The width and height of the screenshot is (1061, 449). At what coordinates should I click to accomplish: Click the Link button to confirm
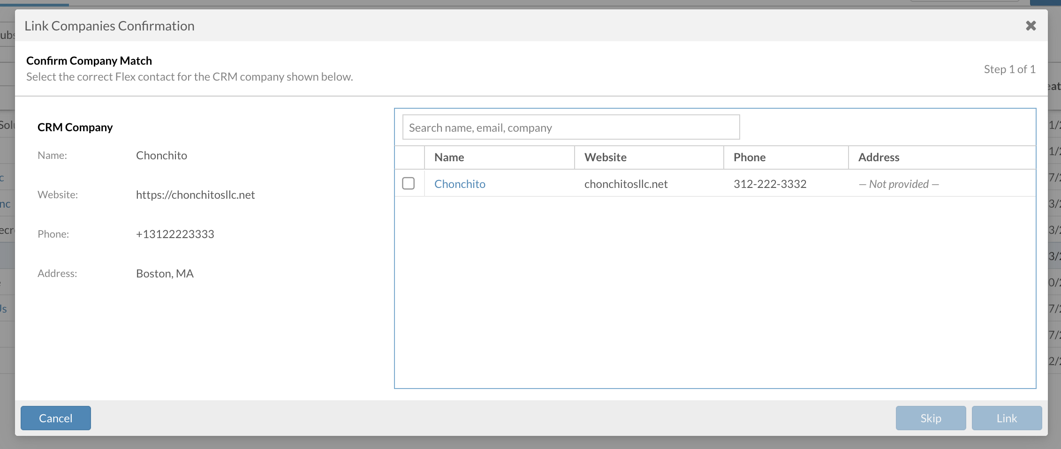[x=1007, y=418]
